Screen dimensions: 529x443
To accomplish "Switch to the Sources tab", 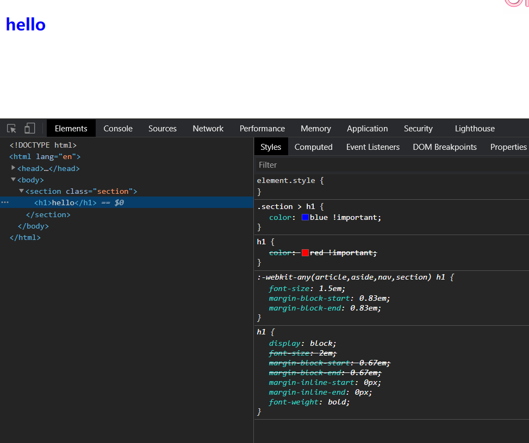I will 162,129.
